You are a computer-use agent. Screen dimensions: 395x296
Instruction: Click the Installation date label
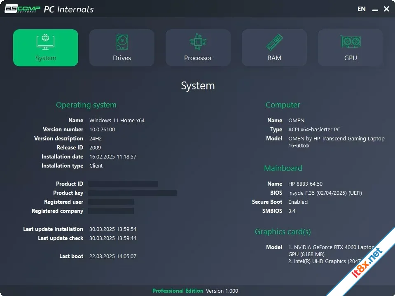coord(62,156)
